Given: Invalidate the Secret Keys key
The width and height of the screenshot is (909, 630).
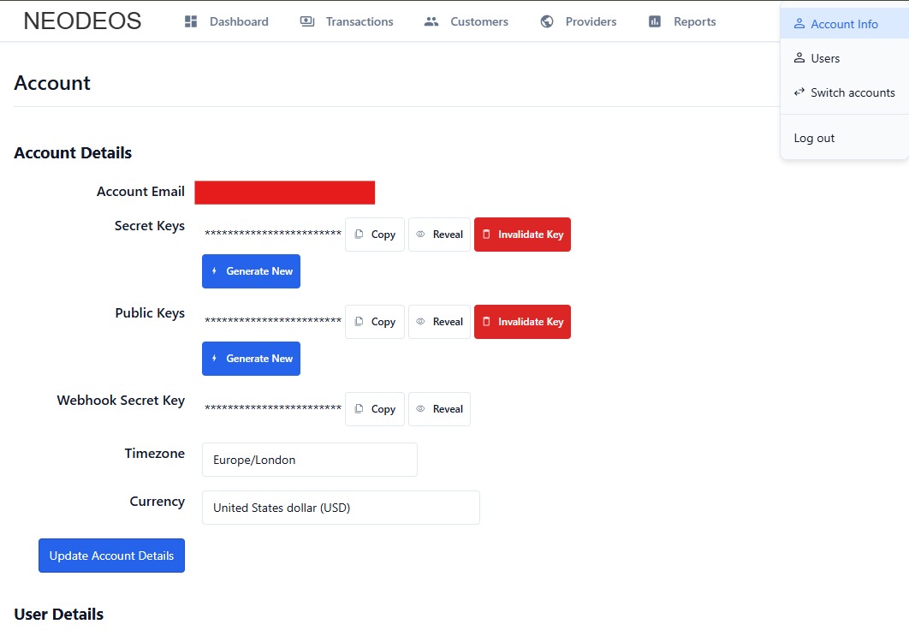Looking at the screenshot, I should (522, 235).
